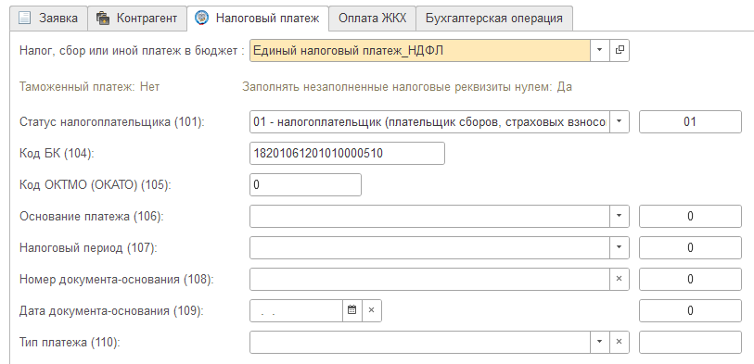Click the Статус налогоплательщика (101) label
This screenshot has height=364, width=754.
click(112, 122)
